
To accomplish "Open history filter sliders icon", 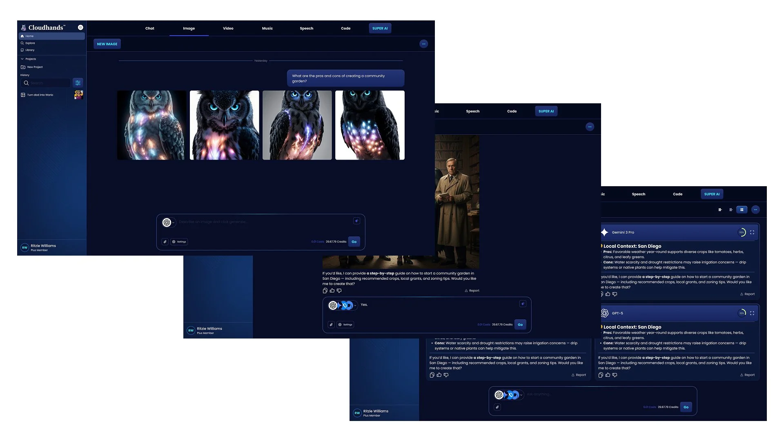I will [x=78, y=83].
